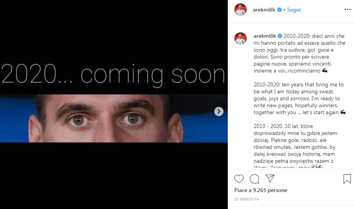Open more options three-dot menu
354x209 pixels.
coord(347,10)
